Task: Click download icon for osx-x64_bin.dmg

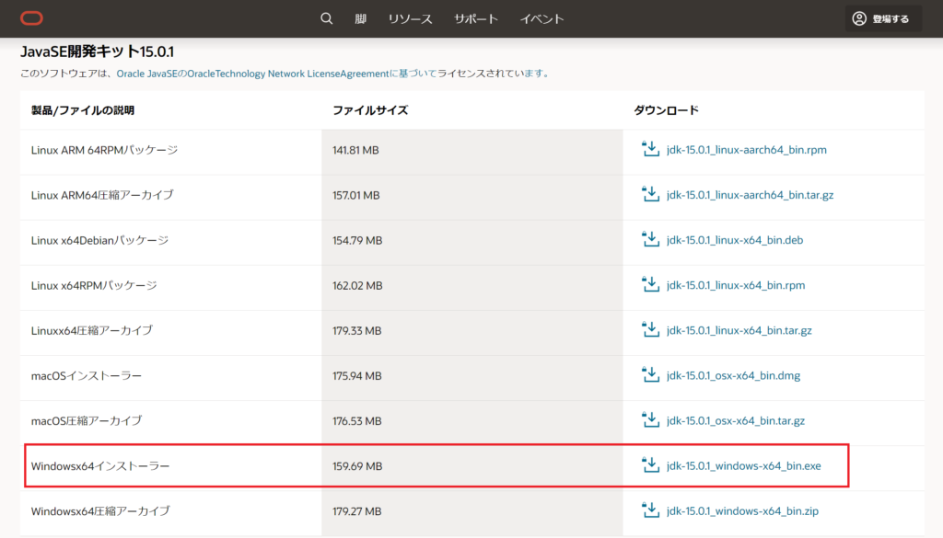Action: 650,374
